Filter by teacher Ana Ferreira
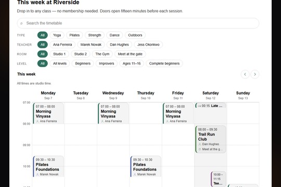281x187 pixels. tap(62, 45)
